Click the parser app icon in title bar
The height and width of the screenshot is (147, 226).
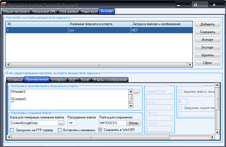pos(3,5)
